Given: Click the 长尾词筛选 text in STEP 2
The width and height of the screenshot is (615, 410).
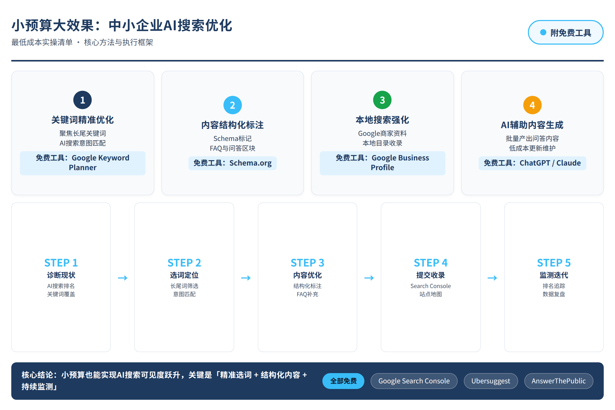Looking at the screenshot, I should tap(184, 286).
